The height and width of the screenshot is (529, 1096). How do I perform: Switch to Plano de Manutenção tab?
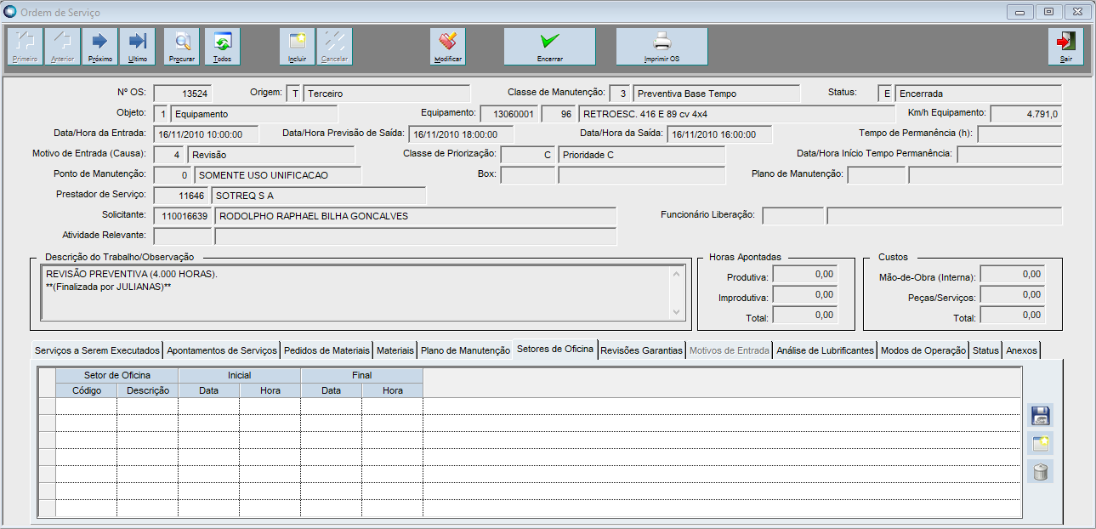pyautogui.click(x=465, y=350)
